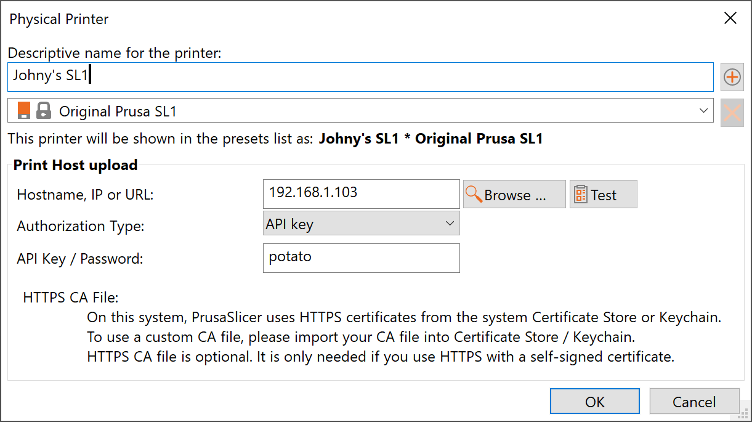Open the Original Prusa SL1 preset dropdown
This screenshot has width=752, height=422.
[x=361, y=111]
